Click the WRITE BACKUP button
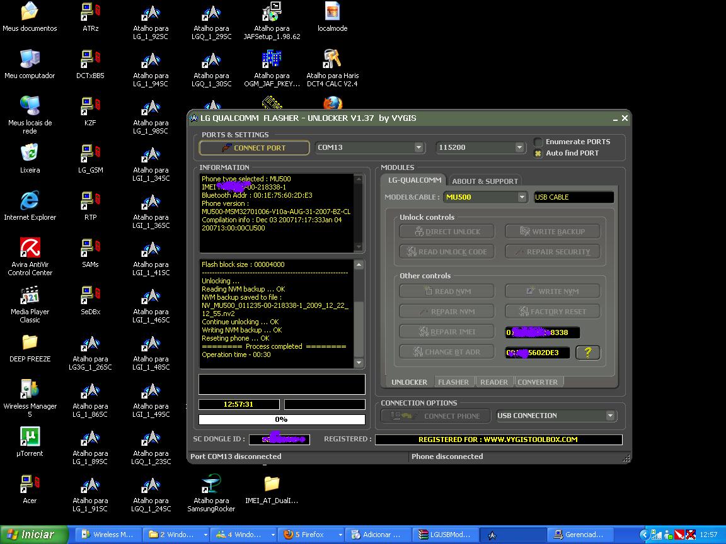Image resolution: width=726 pixels, height=544 pixels. coord(552,231)
